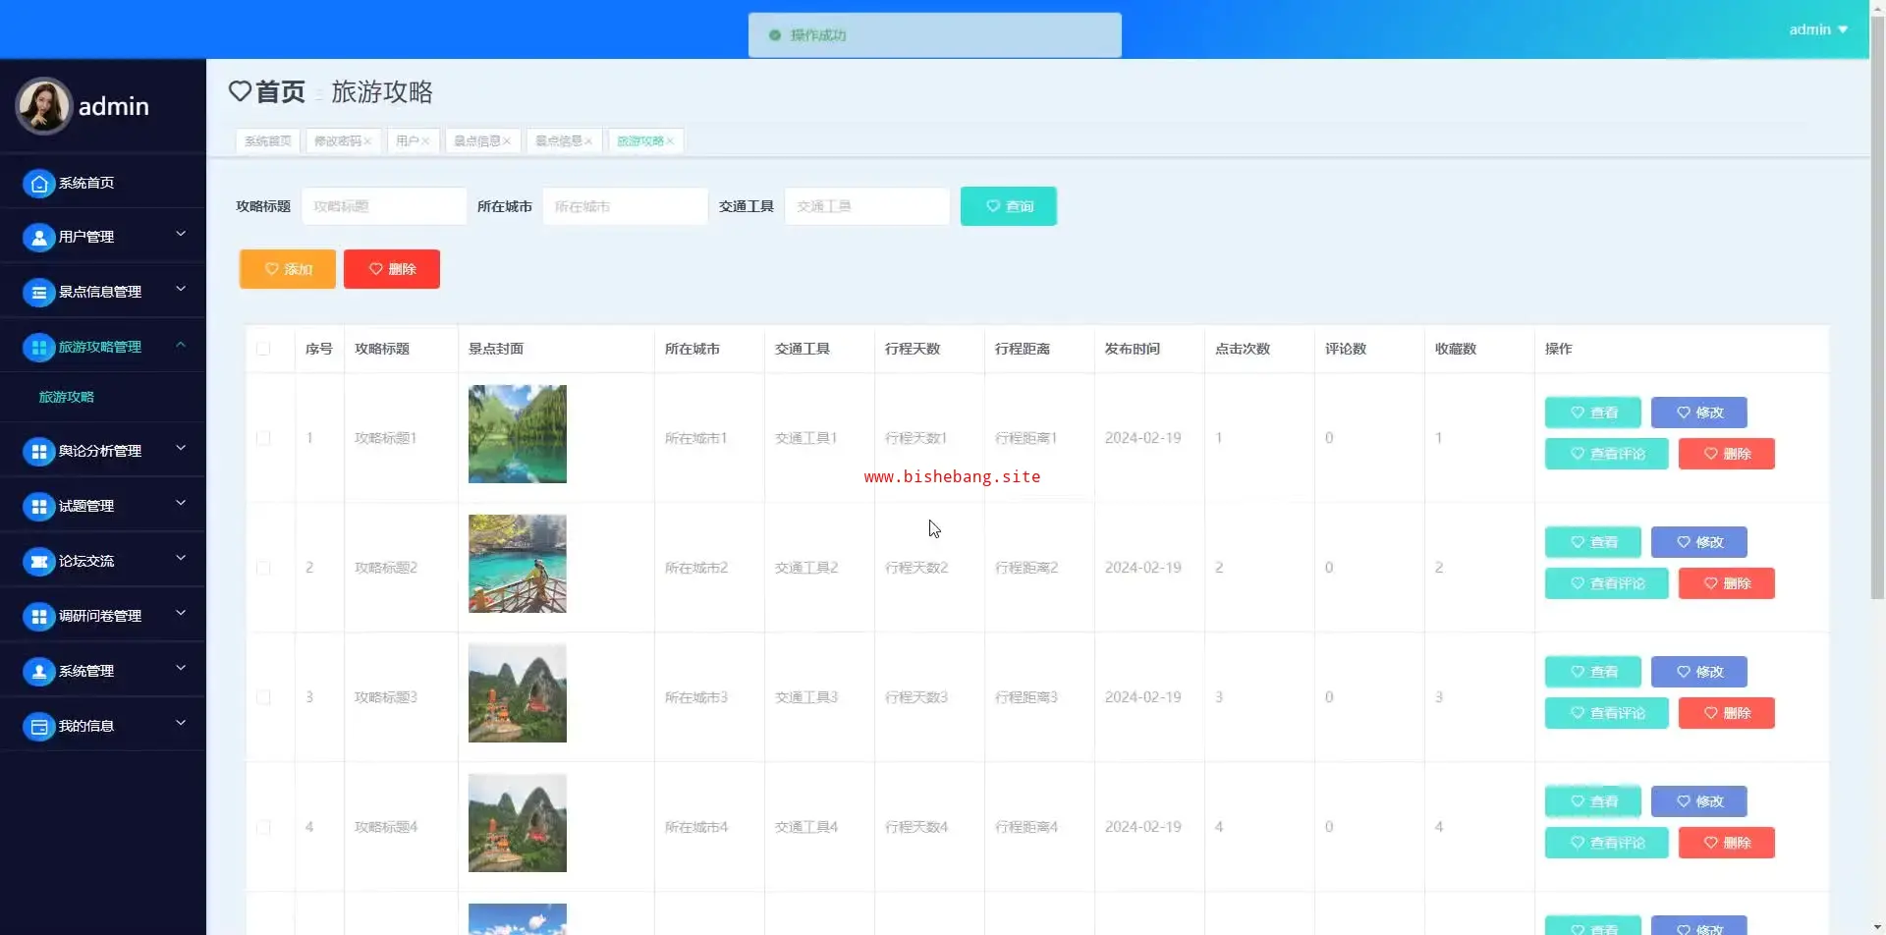Switch to the 修改密码 tab

(x=337, y=141)
